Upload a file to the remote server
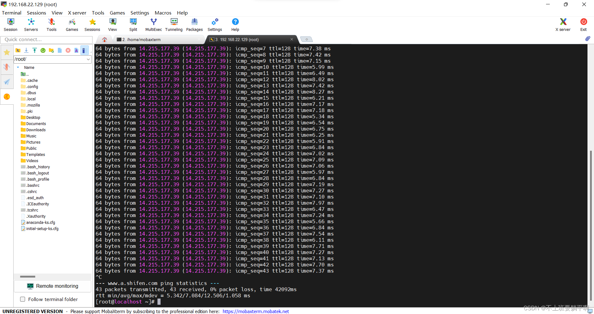Viewport: 594px width, 314px height. (34, 50)
